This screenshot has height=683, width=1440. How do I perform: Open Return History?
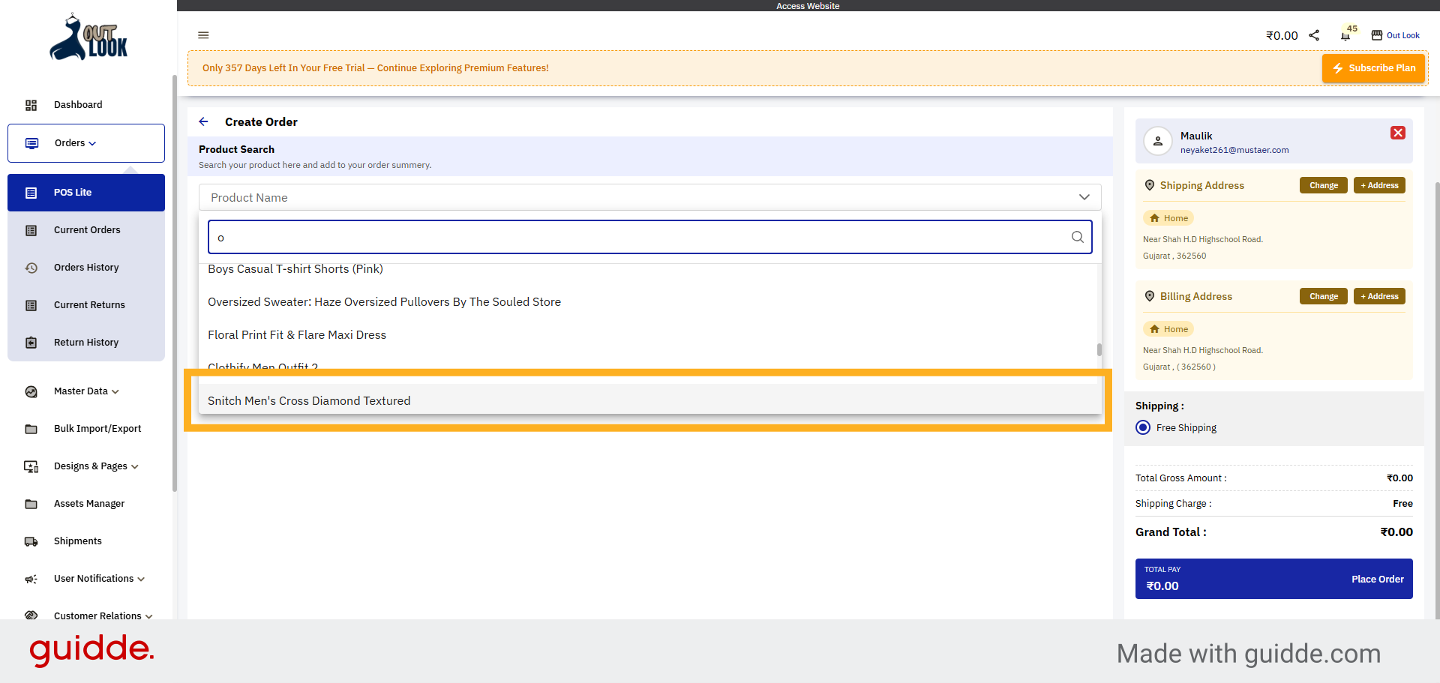pyautogui.click(x=86, y=343)
